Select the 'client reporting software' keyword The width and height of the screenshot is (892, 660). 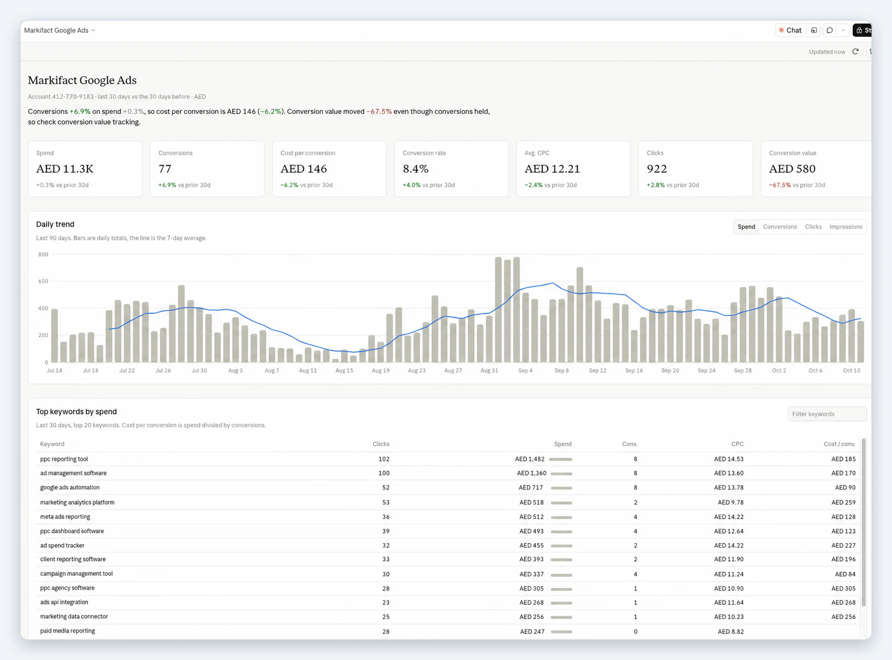click(x=73, y=559)
